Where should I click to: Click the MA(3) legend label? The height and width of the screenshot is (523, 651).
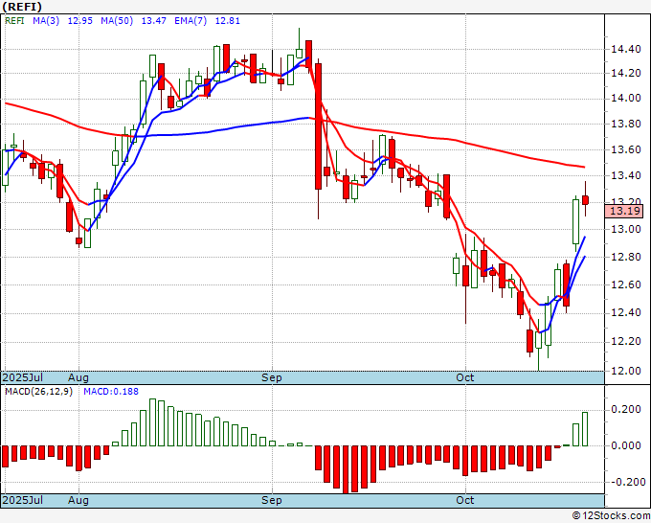pos(46,21)
